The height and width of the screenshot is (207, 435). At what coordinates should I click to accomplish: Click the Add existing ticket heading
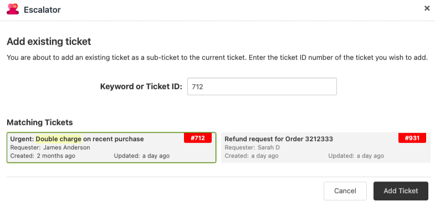click(x=49, y=42)
